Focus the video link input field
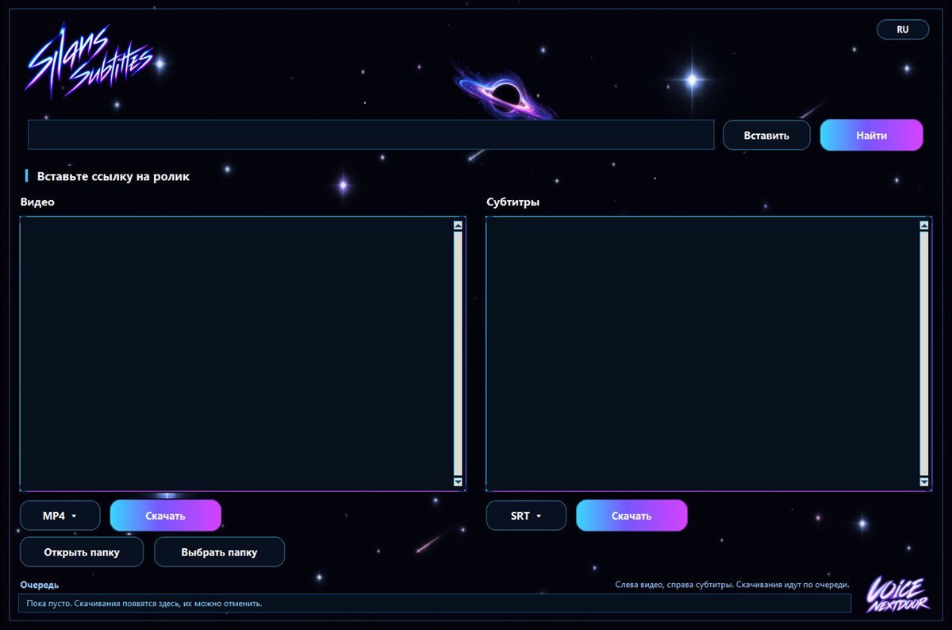Viewport: 952px width, 630px height. (x=371, y=135)
